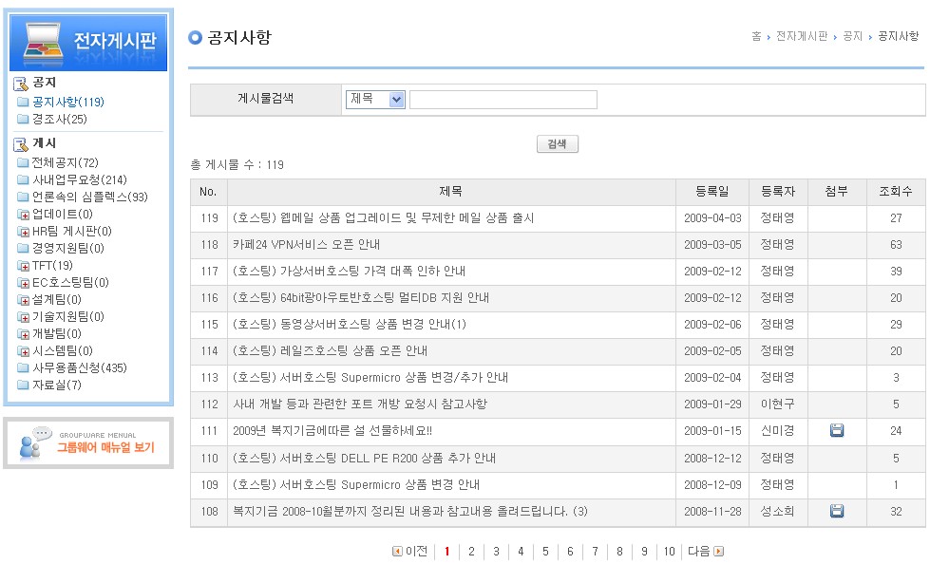
Task: Click 전자게시판 breadcrumb link
Action: [x=802, y=36]
